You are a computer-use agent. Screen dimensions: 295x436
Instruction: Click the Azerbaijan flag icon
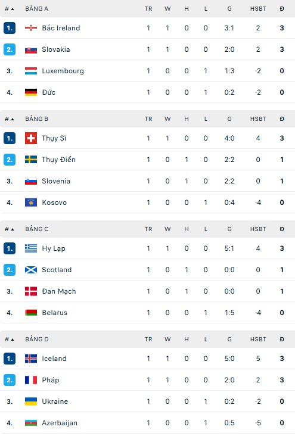click(x=31, y=423)
